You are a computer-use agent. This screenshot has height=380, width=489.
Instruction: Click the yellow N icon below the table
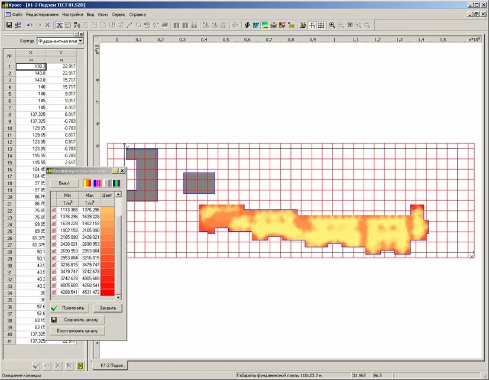click(x=80, y=366)
